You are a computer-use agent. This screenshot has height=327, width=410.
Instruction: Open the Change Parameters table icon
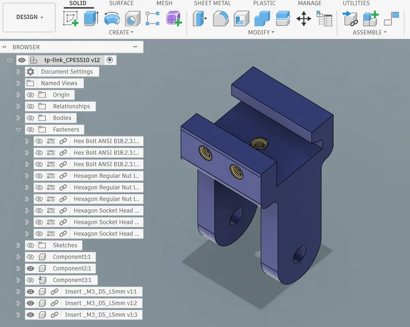(x=324, y=18)
